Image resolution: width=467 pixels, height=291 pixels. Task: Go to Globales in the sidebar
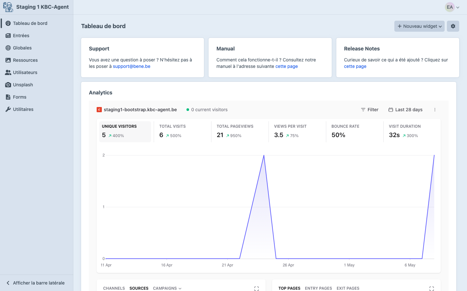(x=22, y=48)
